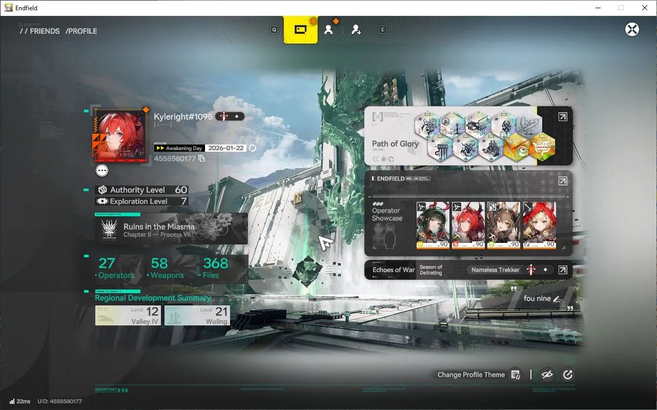Edit the signature 'fou nine' with pencil icon
The width and height of the screenshot is (657, 410).
tap(557, 299)
